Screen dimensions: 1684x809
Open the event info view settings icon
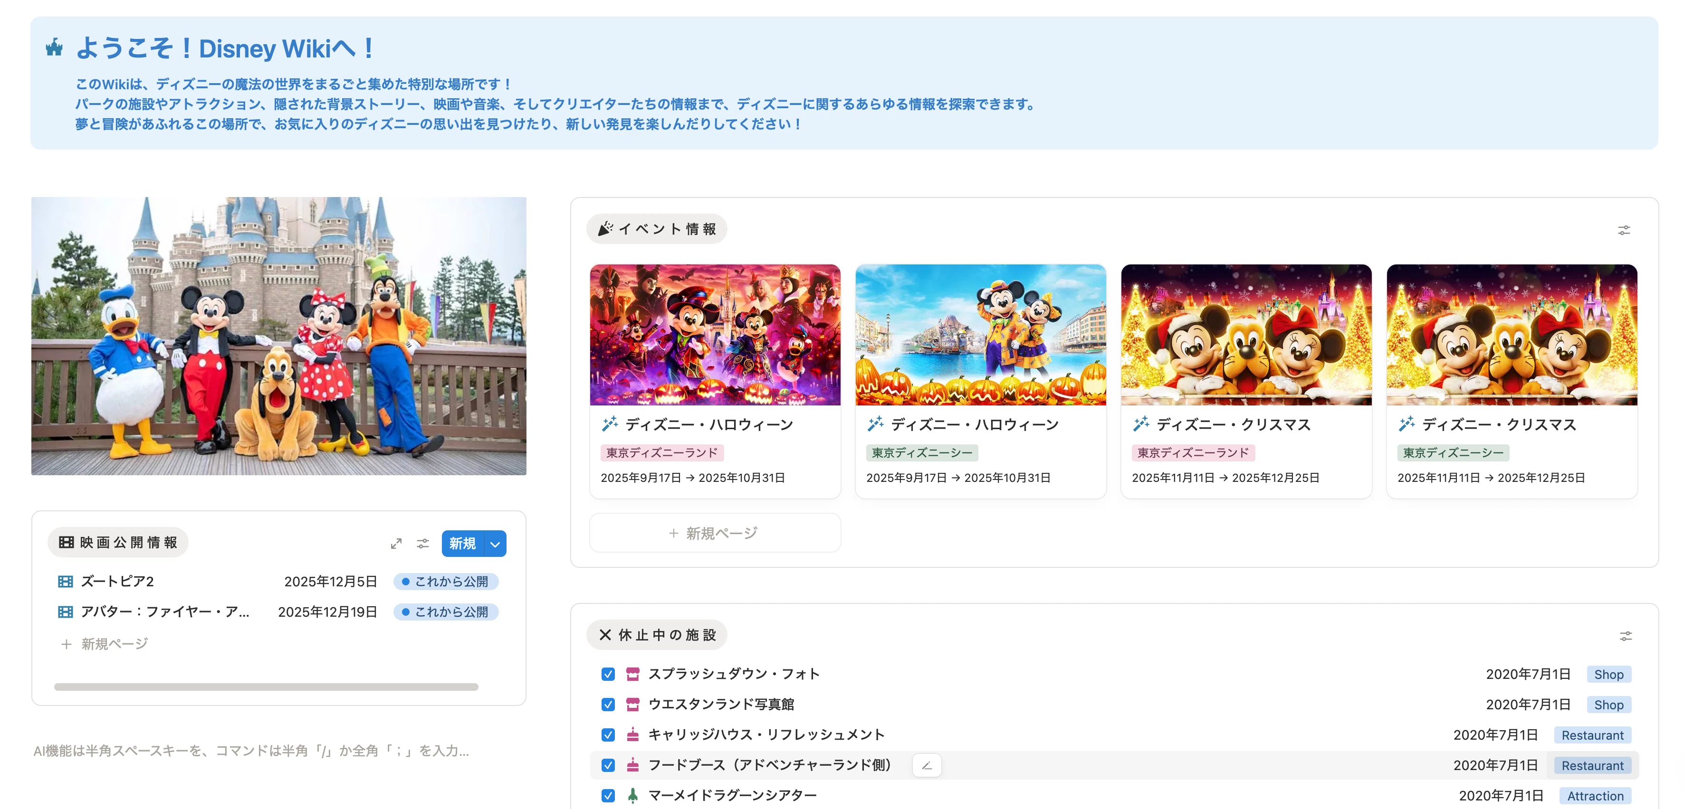click(x=1624, y=230)
